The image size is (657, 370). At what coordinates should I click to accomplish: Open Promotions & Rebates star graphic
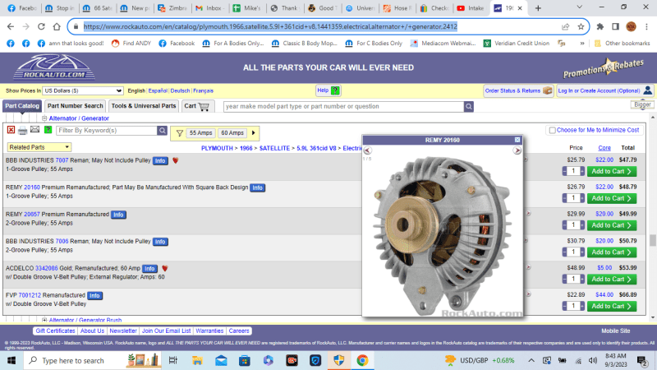coord(604,68)
